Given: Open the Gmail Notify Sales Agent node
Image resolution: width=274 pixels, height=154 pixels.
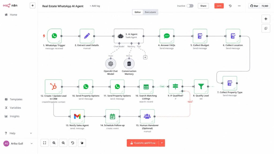Looking at the screenshot, I should tap(77, 116).
